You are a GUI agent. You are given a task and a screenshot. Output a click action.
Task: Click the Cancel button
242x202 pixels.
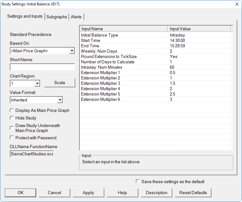pos(55,193)
